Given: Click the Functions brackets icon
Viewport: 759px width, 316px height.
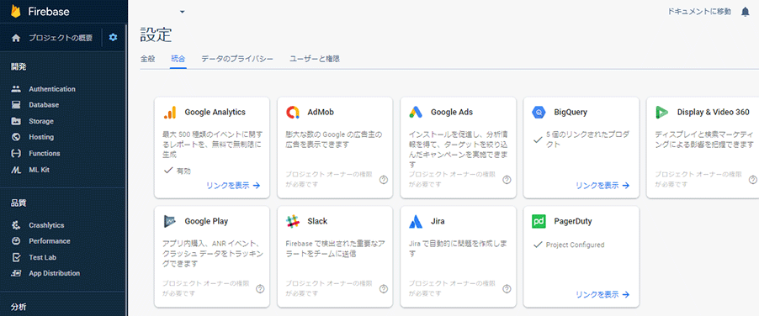Looking at the screenshot, I should tap(16, 154).
